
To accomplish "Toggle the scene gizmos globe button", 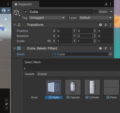I will click(x=4, y=10).
